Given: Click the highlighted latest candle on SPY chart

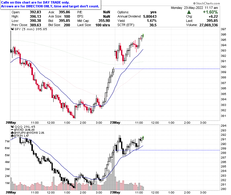Looking at the screenshot, I should [x=143, y=36].
